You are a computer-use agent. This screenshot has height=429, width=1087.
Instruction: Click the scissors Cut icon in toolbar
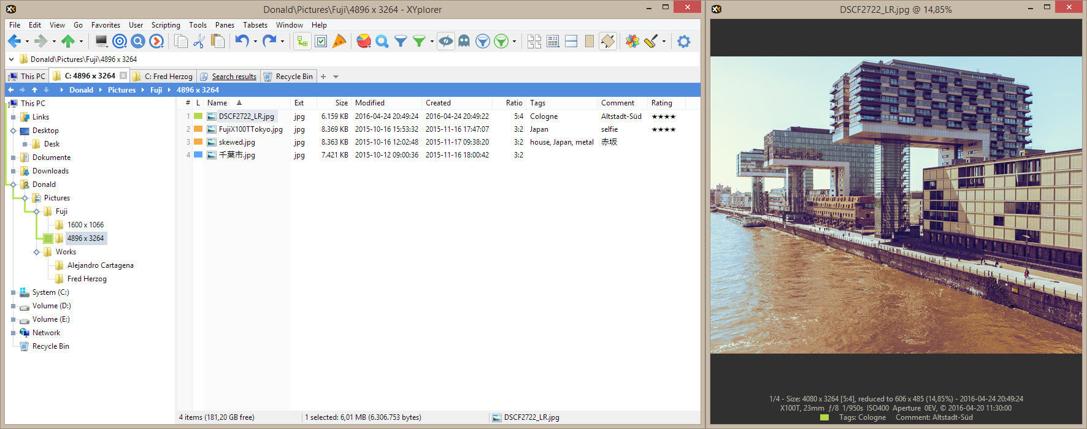199,41
